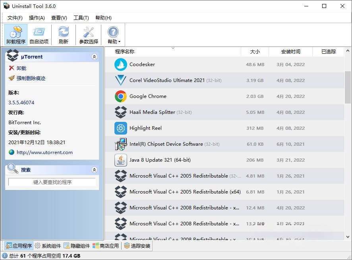Click Haali Media Splitter size 5.05 MB

[x=255, y=112]
